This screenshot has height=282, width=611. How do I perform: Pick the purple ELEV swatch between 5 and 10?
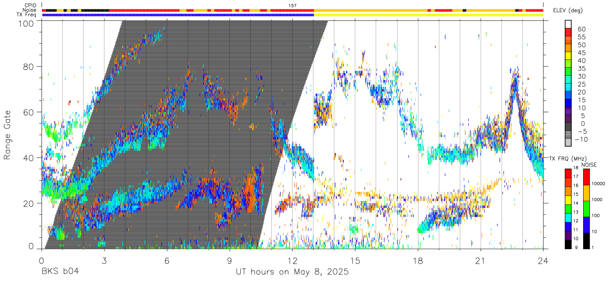click(x=568, y=111)
